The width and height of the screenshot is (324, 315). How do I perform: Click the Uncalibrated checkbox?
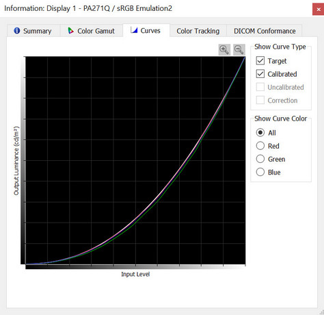[x=260, y=87]
